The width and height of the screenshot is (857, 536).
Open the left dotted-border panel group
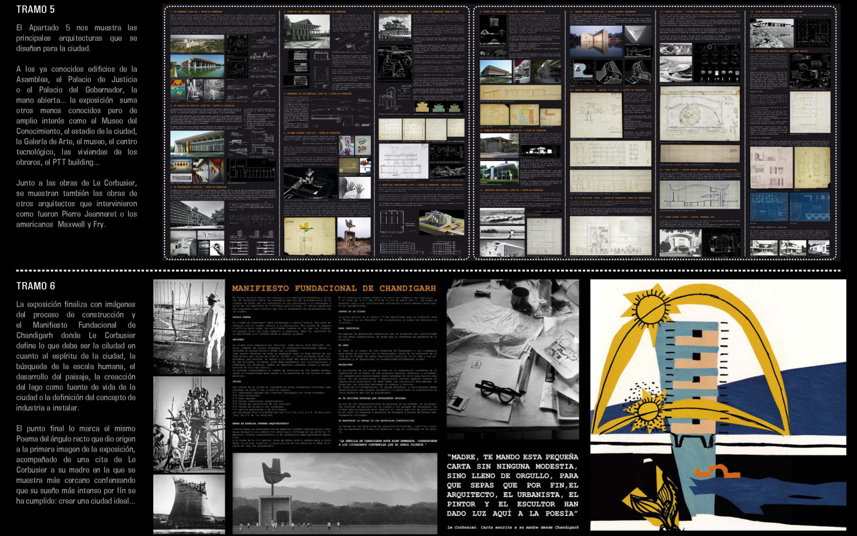click(x=316, y=132)
